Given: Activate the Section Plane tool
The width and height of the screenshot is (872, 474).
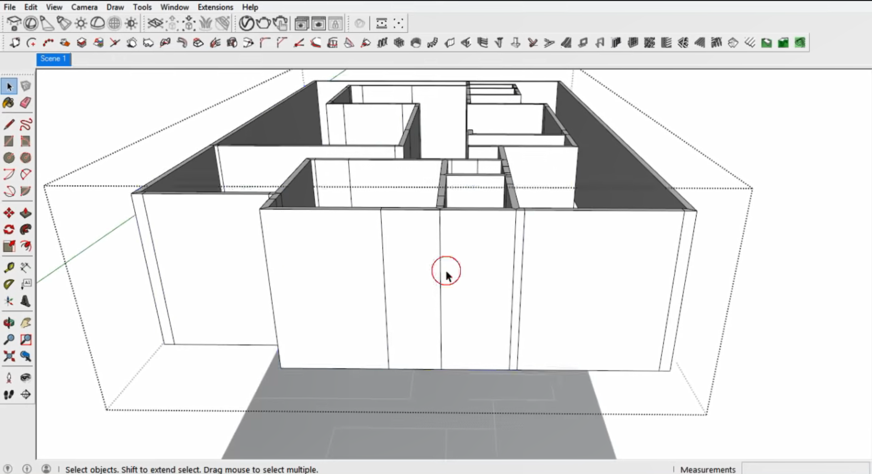Looking at the screenshot, I should [25, 394].
